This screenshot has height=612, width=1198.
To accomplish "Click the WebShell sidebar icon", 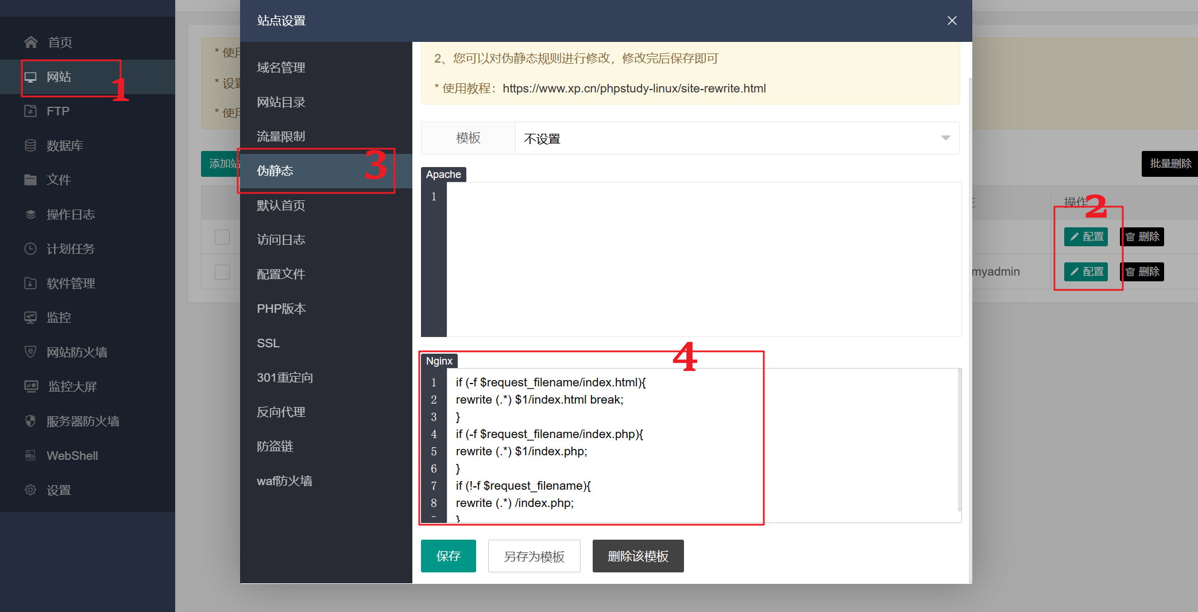I will click(30, 456).
